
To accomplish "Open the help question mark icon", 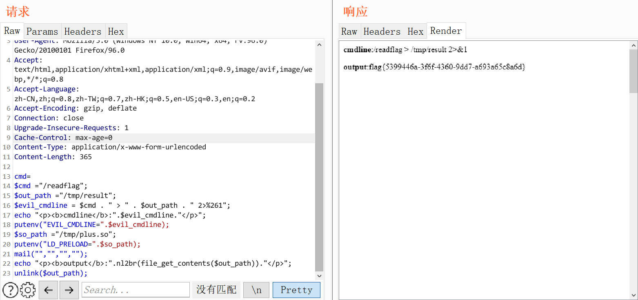I will coord(10,290).
